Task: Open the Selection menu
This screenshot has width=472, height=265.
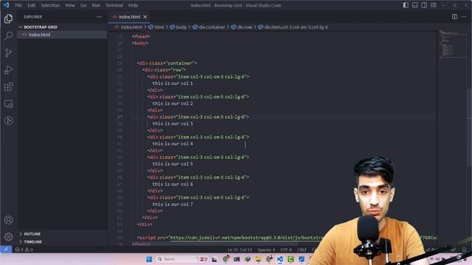Action: pos(50,5)
